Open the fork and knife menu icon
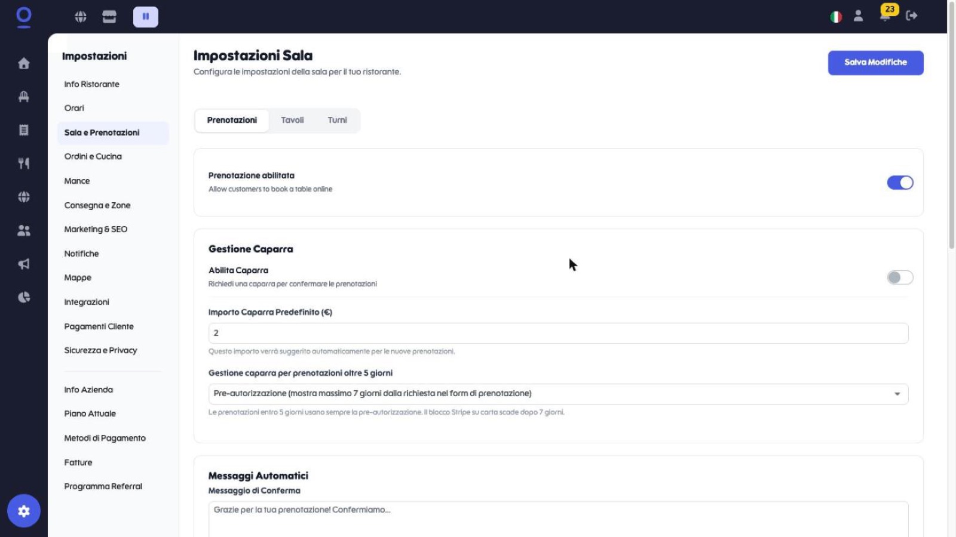This screenshot has width=956, height=537. tap(24, 163)
